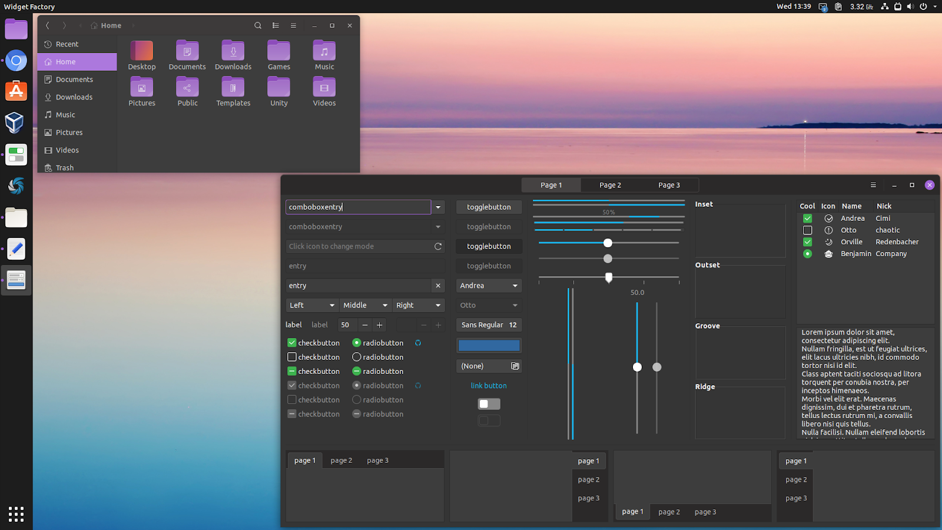Check the Cool checkbox in Otto's row
942x530 pixels.
(807, 230)
